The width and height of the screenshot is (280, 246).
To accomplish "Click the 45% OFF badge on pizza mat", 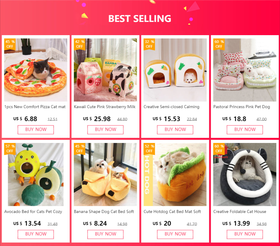I will tap(10, 44).
